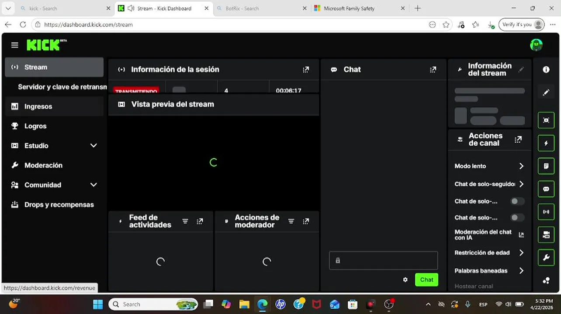561x314 pixels.
Task: Open filter in Feed de actividades header
Action: pos(185,221)
